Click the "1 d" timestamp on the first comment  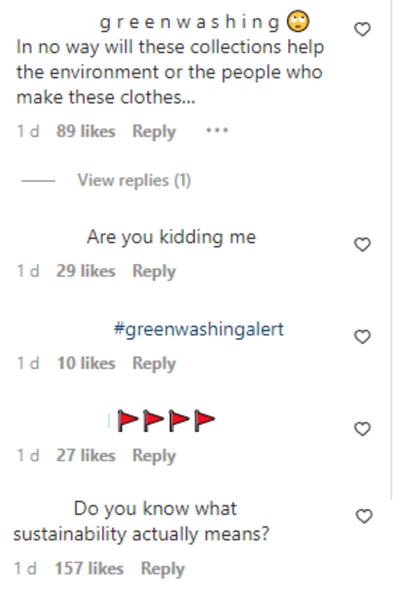28,131
